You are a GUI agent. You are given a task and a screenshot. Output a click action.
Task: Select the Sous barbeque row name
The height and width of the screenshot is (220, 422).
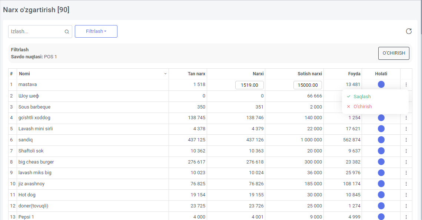tap(34, 107)
